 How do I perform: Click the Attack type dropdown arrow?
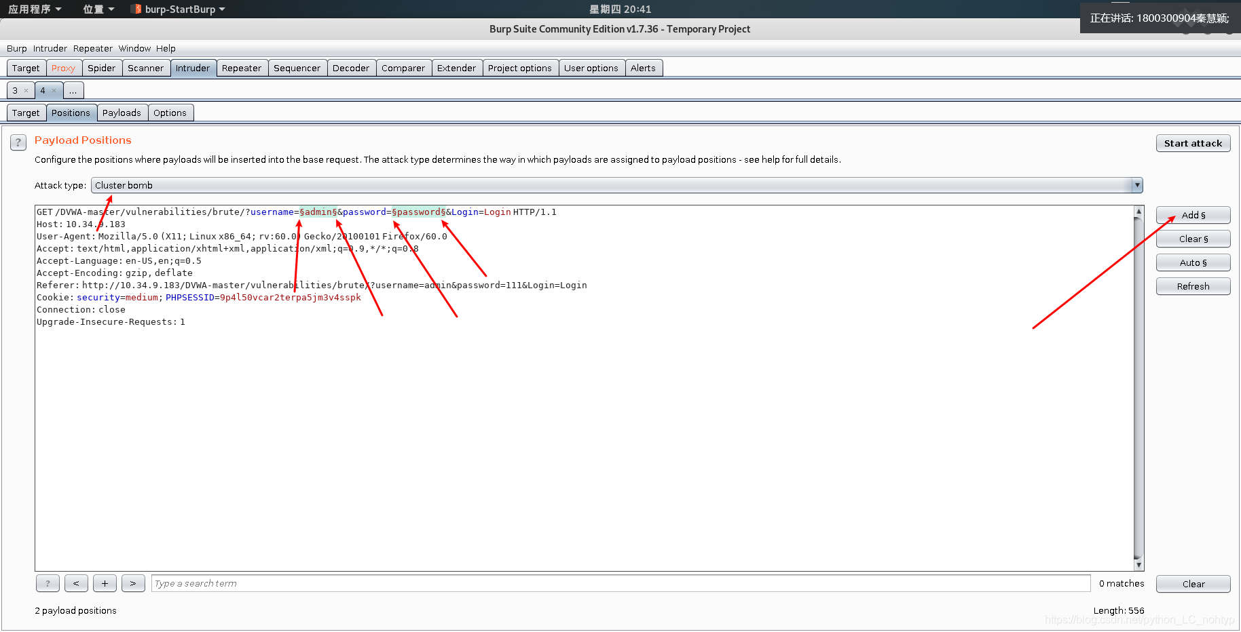(1137, 185)
